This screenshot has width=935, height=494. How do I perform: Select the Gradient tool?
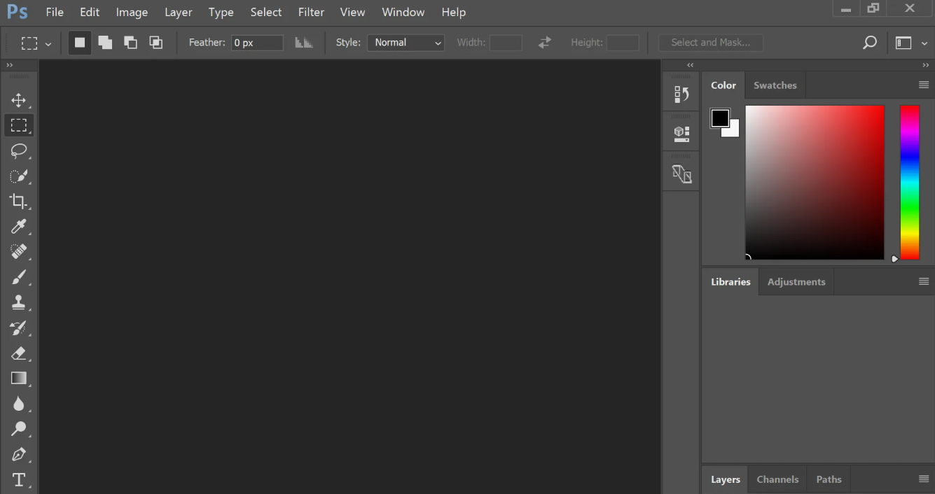(x=19, y=379)
